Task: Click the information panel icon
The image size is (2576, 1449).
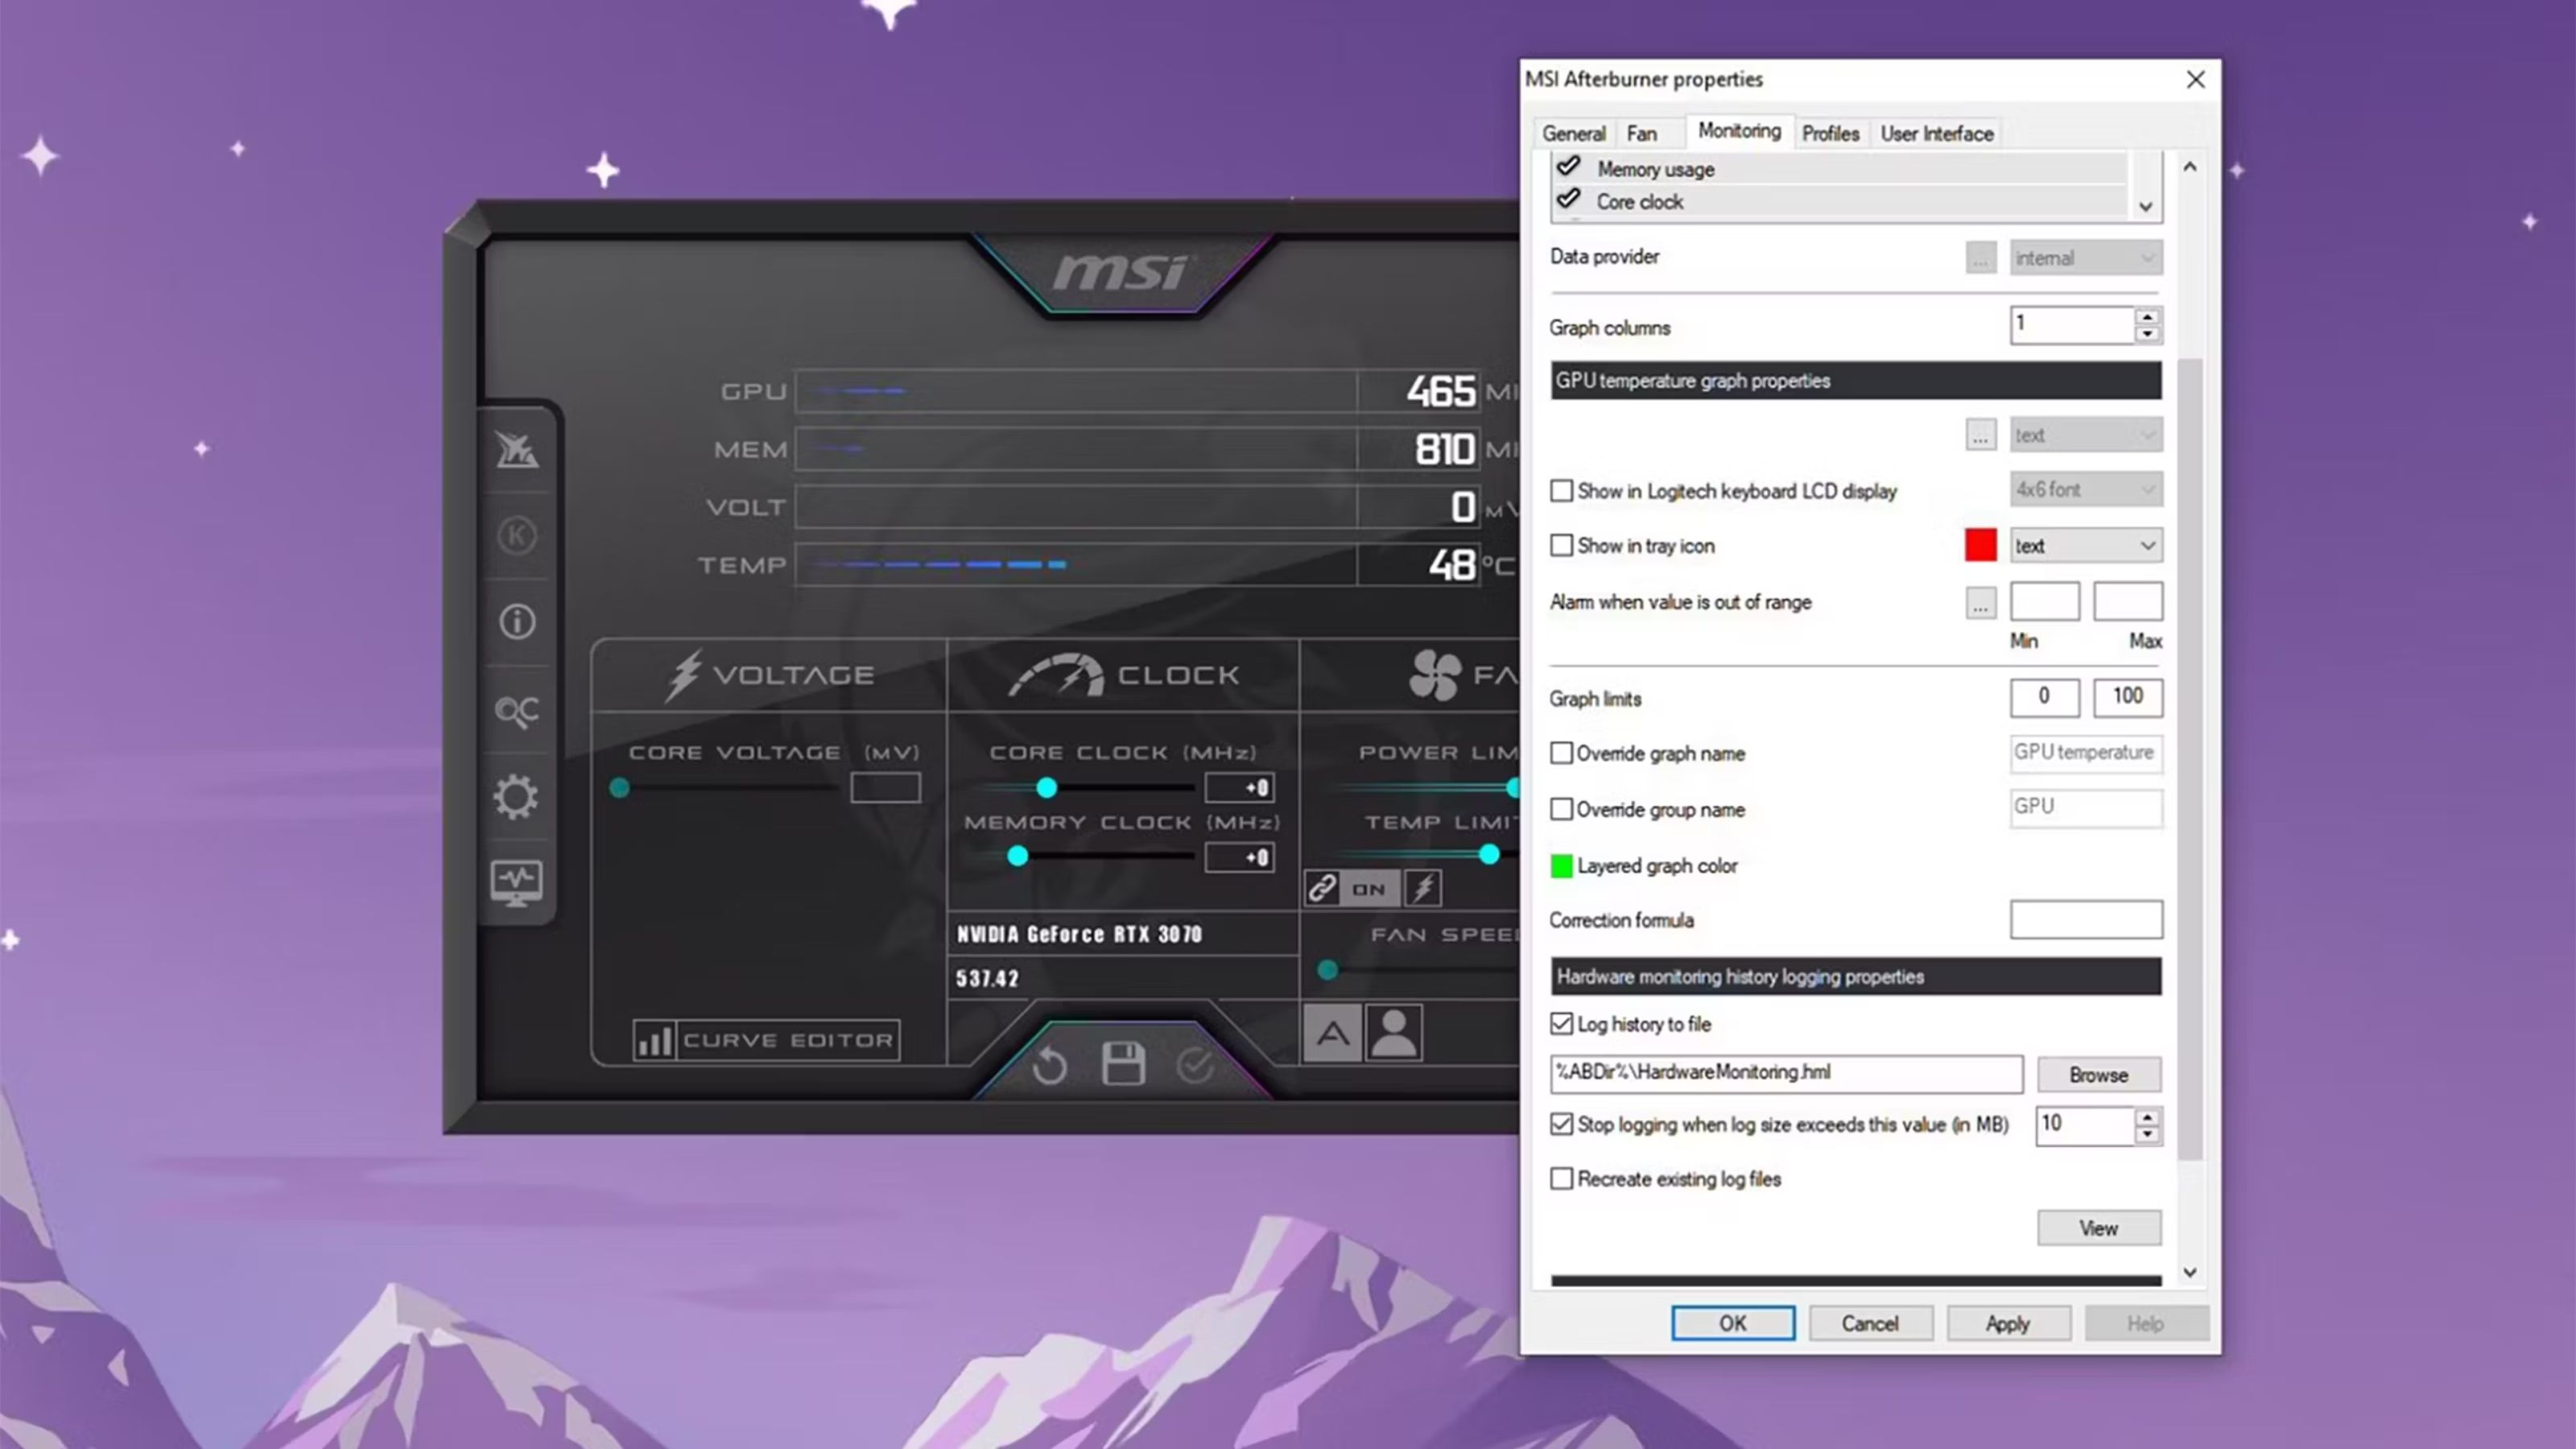Action: [x=517, y=621]
